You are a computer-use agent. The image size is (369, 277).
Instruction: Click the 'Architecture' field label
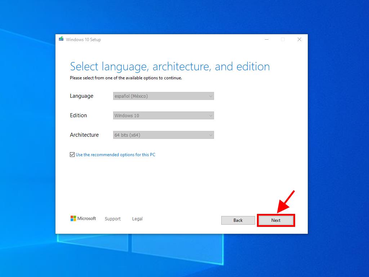[84, 135]
